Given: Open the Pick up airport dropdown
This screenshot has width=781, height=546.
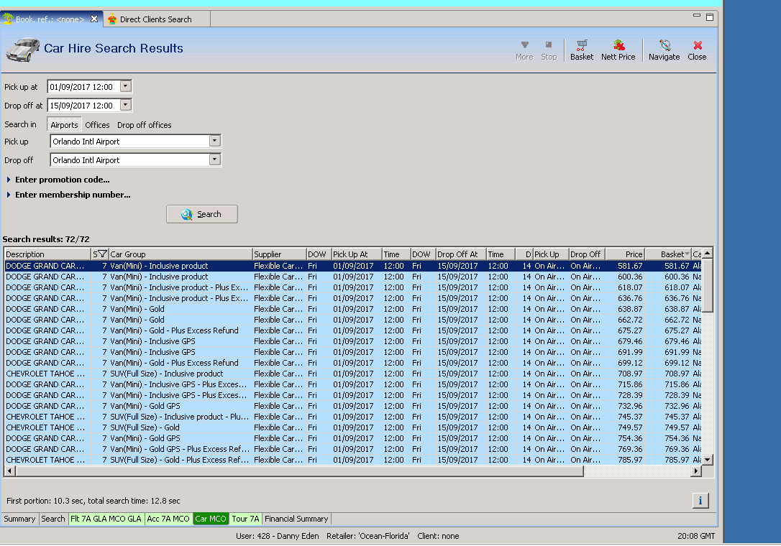Looking at the screenshot, I should click(214, 142).
